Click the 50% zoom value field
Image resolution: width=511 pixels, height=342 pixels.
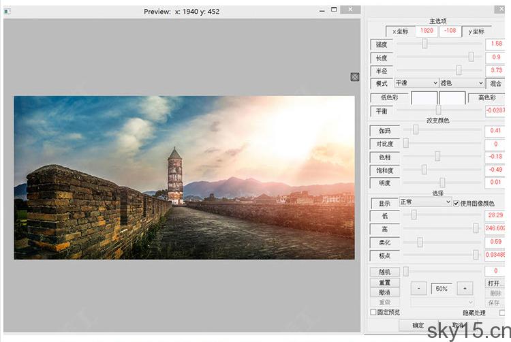[x=442, y=289]
